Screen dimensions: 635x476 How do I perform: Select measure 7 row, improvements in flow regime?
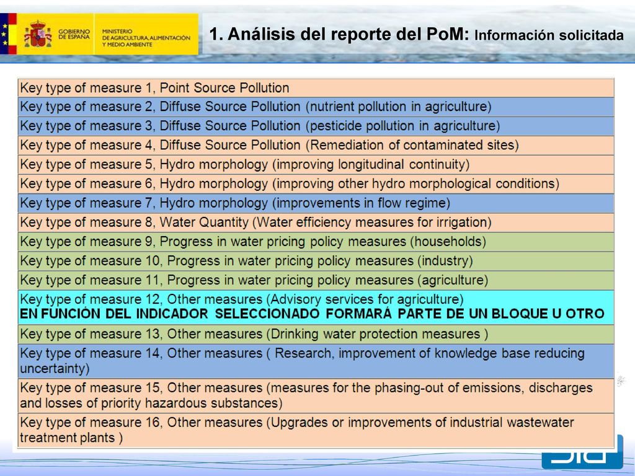tap(316, 203)
